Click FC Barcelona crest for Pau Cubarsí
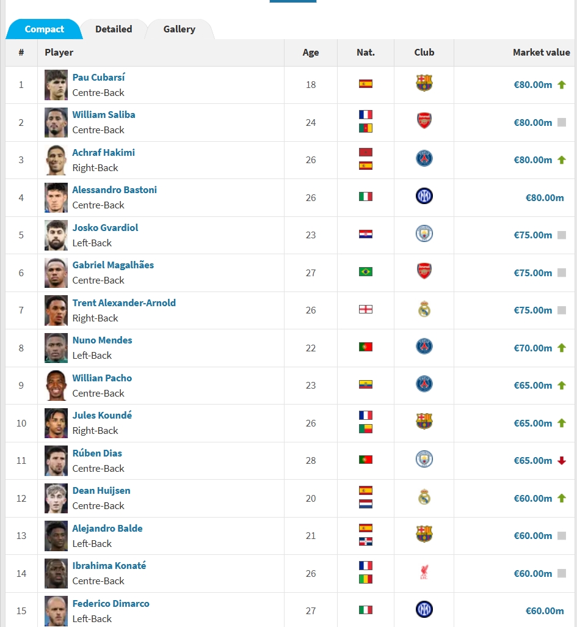The image size is (577, 627). [424, 84]
